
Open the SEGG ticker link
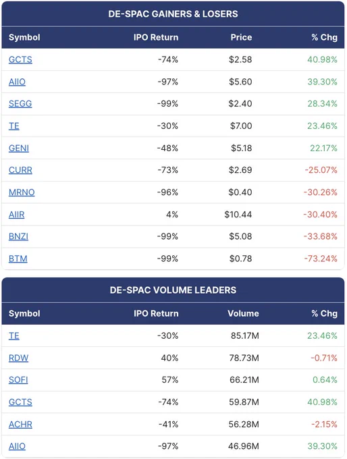pyautogui.click(x=20, y=104)
